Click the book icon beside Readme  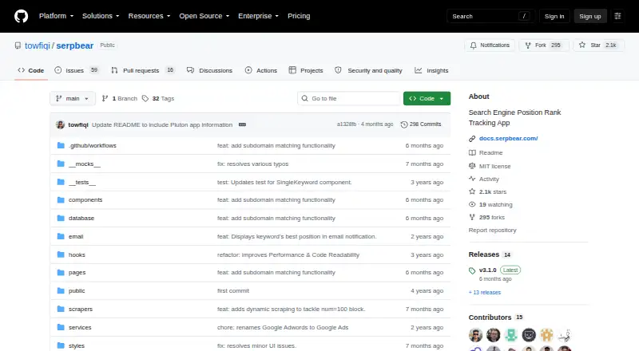pos(472,152)
